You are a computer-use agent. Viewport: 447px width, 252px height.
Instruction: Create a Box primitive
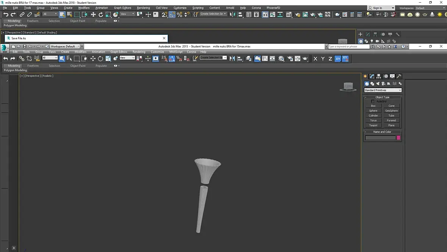373,106
